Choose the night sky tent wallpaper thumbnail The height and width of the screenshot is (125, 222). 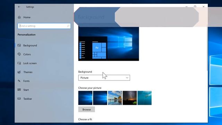coord(130,98)
